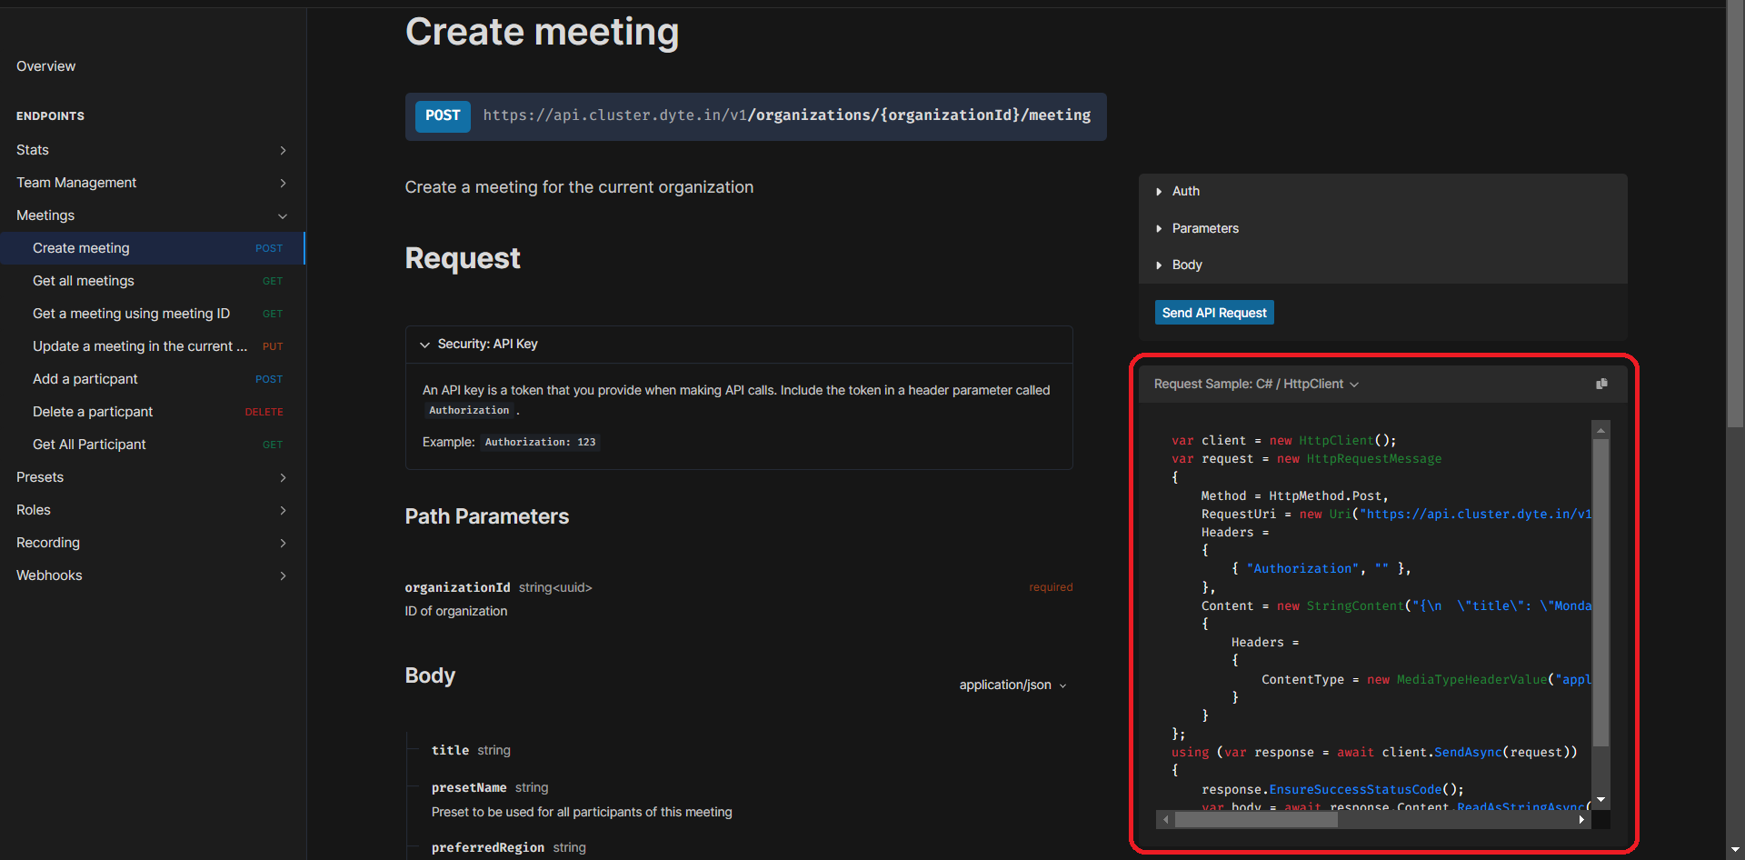1745x860 pixels.
Task: Click the code sample vertical scrollbar
Action: 1600,593
